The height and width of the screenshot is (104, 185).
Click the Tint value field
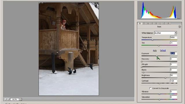click(173, 43)
